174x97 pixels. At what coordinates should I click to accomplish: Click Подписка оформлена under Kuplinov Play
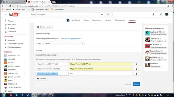[159, 35]
